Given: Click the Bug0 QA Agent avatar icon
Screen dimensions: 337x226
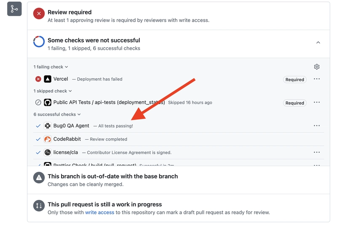Looking at the screenshot, I should [x=48, y=126].
